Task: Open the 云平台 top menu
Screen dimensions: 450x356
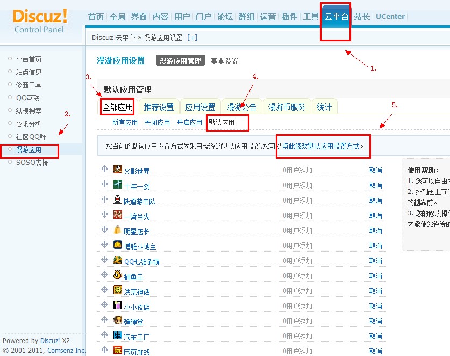Action: [x=337, y=17]
